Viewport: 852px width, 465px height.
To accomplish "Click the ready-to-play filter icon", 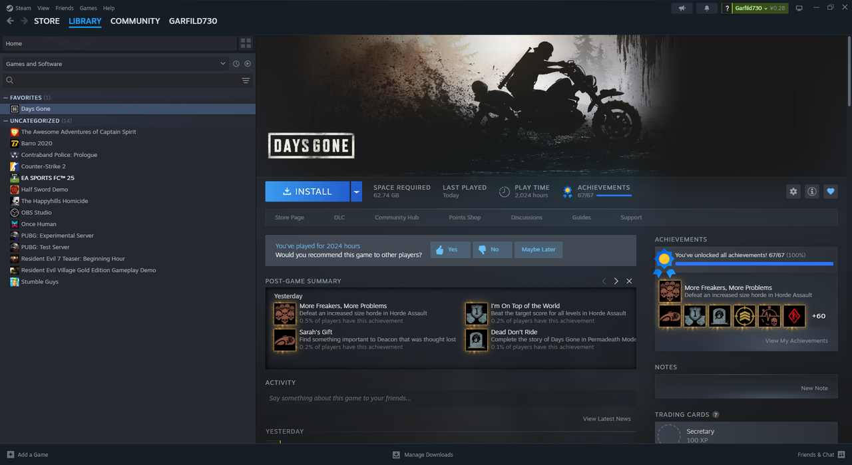I will (248, 64).
